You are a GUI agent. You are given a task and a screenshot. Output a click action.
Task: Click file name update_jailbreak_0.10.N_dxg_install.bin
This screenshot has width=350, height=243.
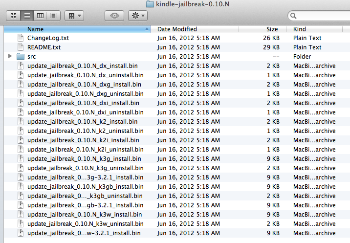point(84,85)
